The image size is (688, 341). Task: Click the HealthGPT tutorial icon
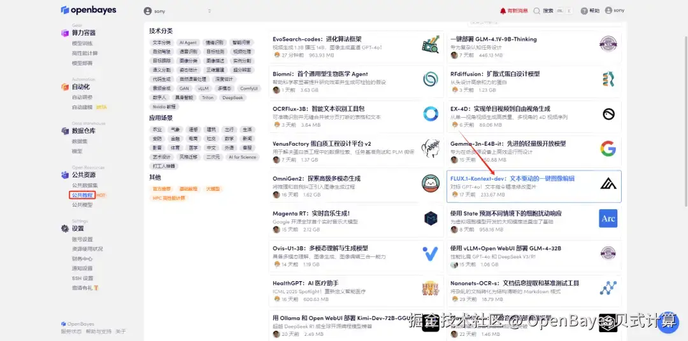pyautogui.click(x=431, y=288)
